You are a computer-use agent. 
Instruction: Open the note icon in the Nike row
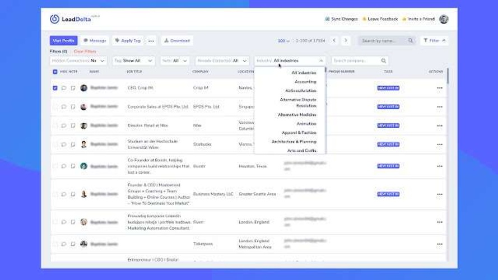(73, 125)
